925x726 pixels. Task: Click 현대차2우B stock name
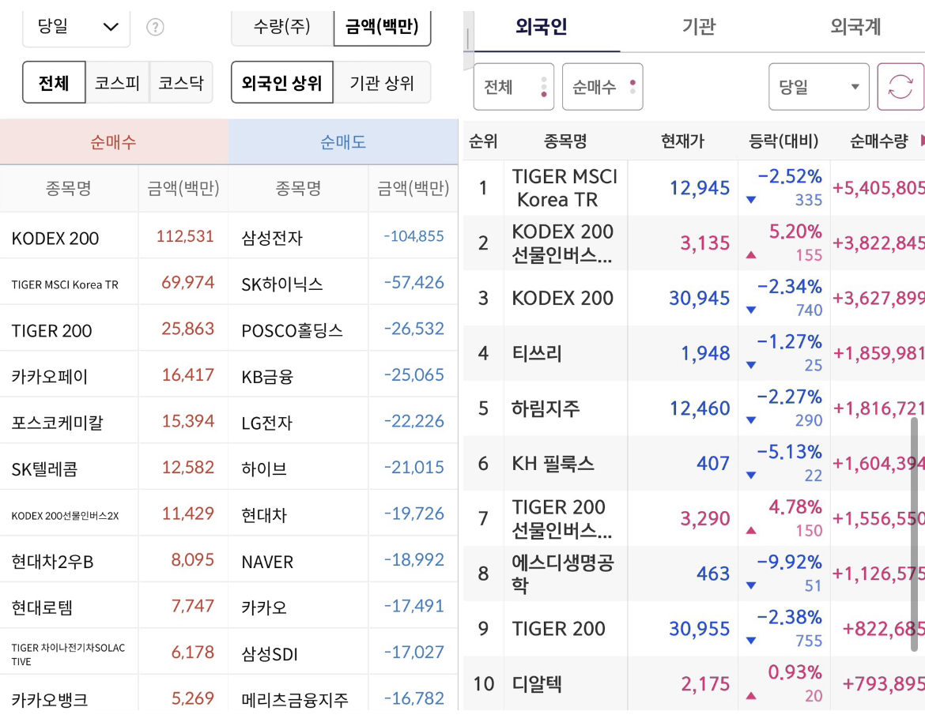52,562
